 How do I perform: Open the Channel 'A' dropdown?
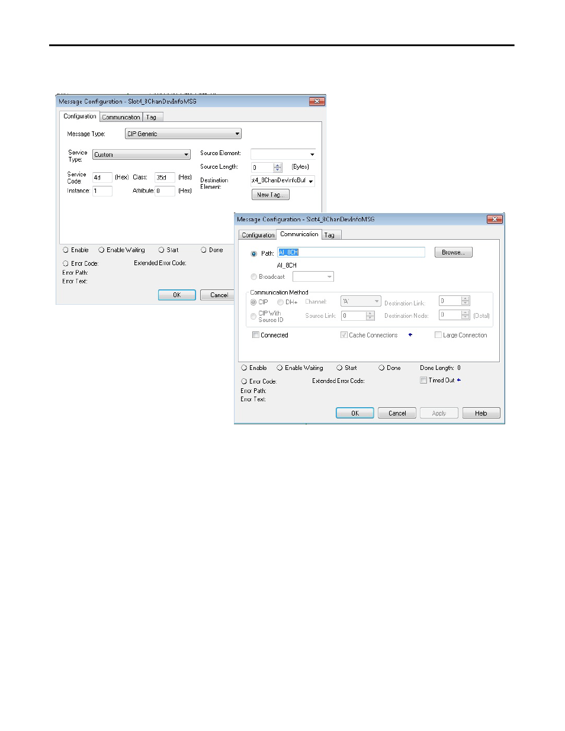[x=361, y=301]
